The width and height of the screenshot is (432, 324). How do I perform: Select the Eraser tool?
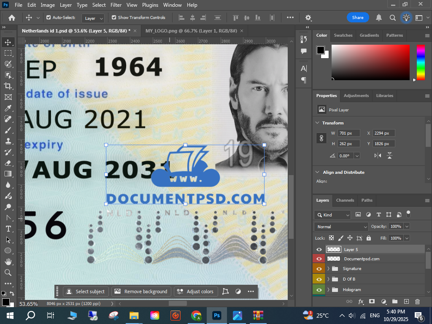click(8, 163)
